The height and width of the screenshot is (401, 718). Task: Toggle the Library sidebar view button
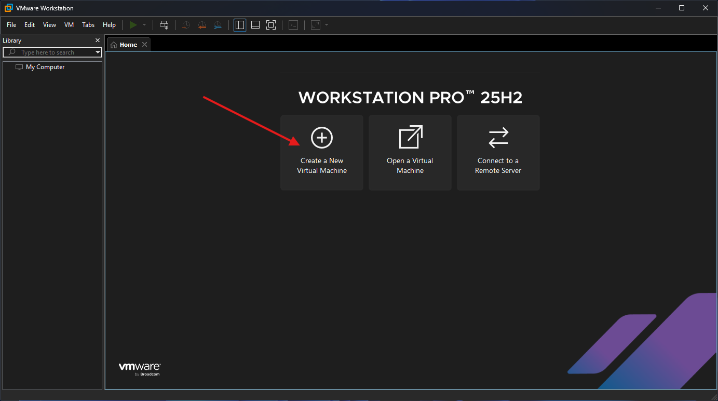(240, 25)
